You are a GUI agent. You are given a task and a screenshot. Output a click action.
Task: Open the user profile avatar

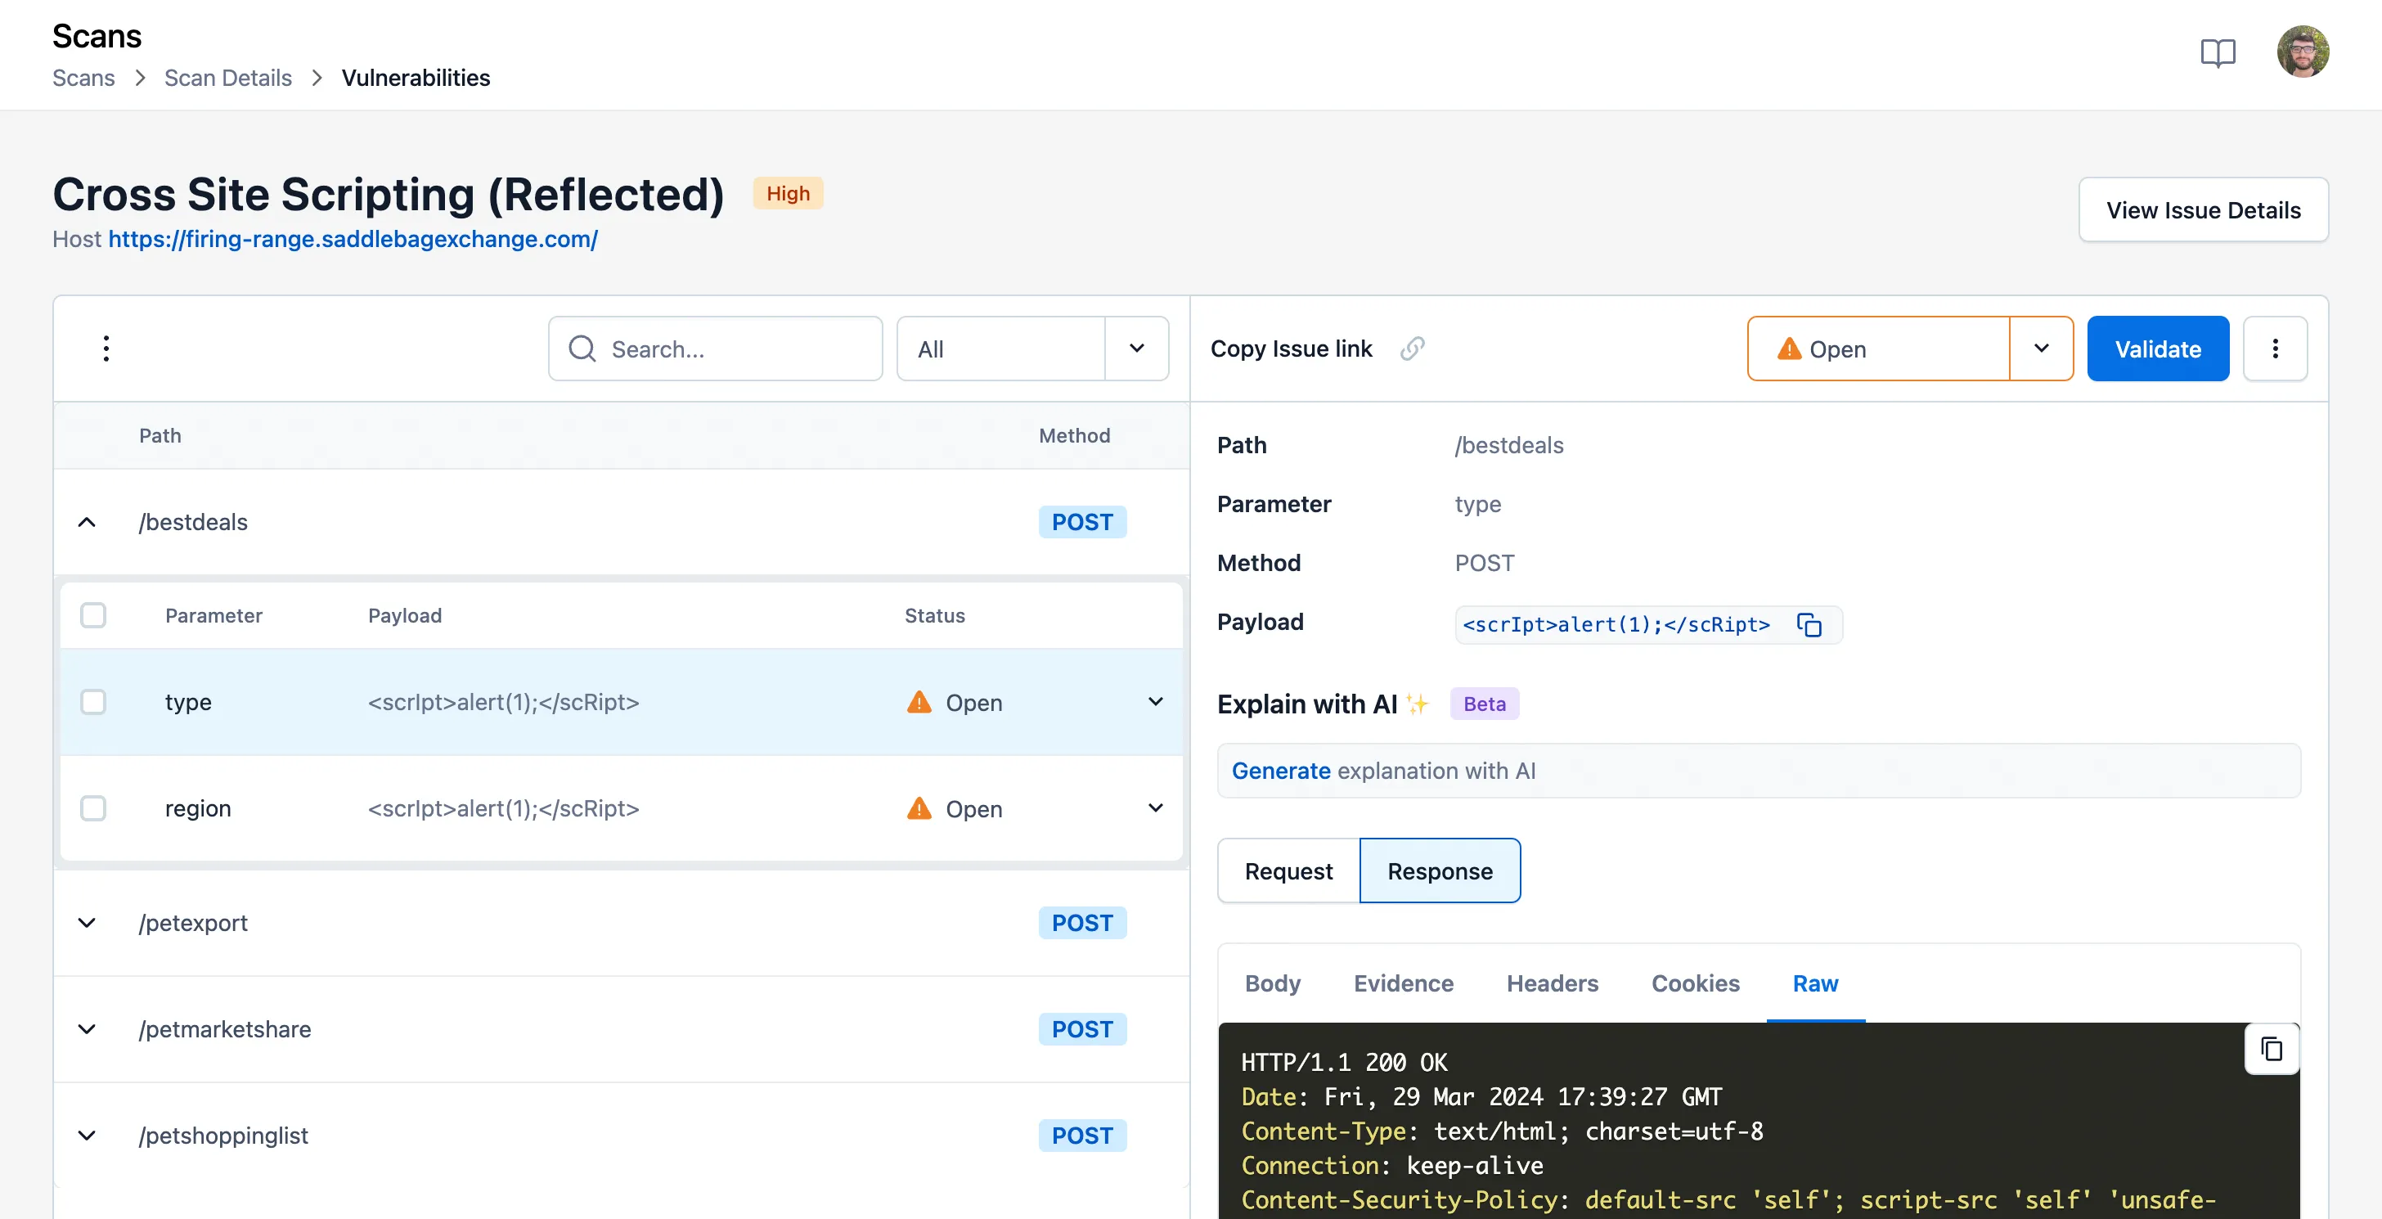tap(2303, 52)
